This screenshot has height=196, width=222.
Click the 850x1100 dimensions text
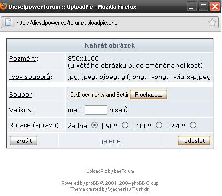tap(83, 59)
